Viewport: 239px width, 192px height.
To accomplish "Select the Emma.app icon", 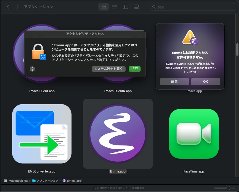I will coord(118,134).
